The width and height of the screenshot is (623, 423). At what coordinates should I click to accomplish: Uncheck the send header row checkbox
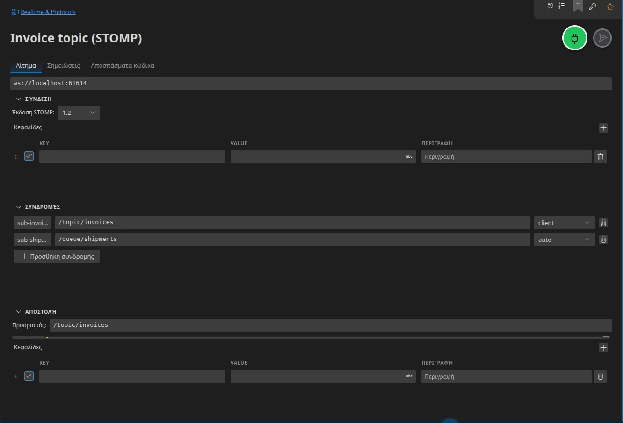(x=29, y=376)
